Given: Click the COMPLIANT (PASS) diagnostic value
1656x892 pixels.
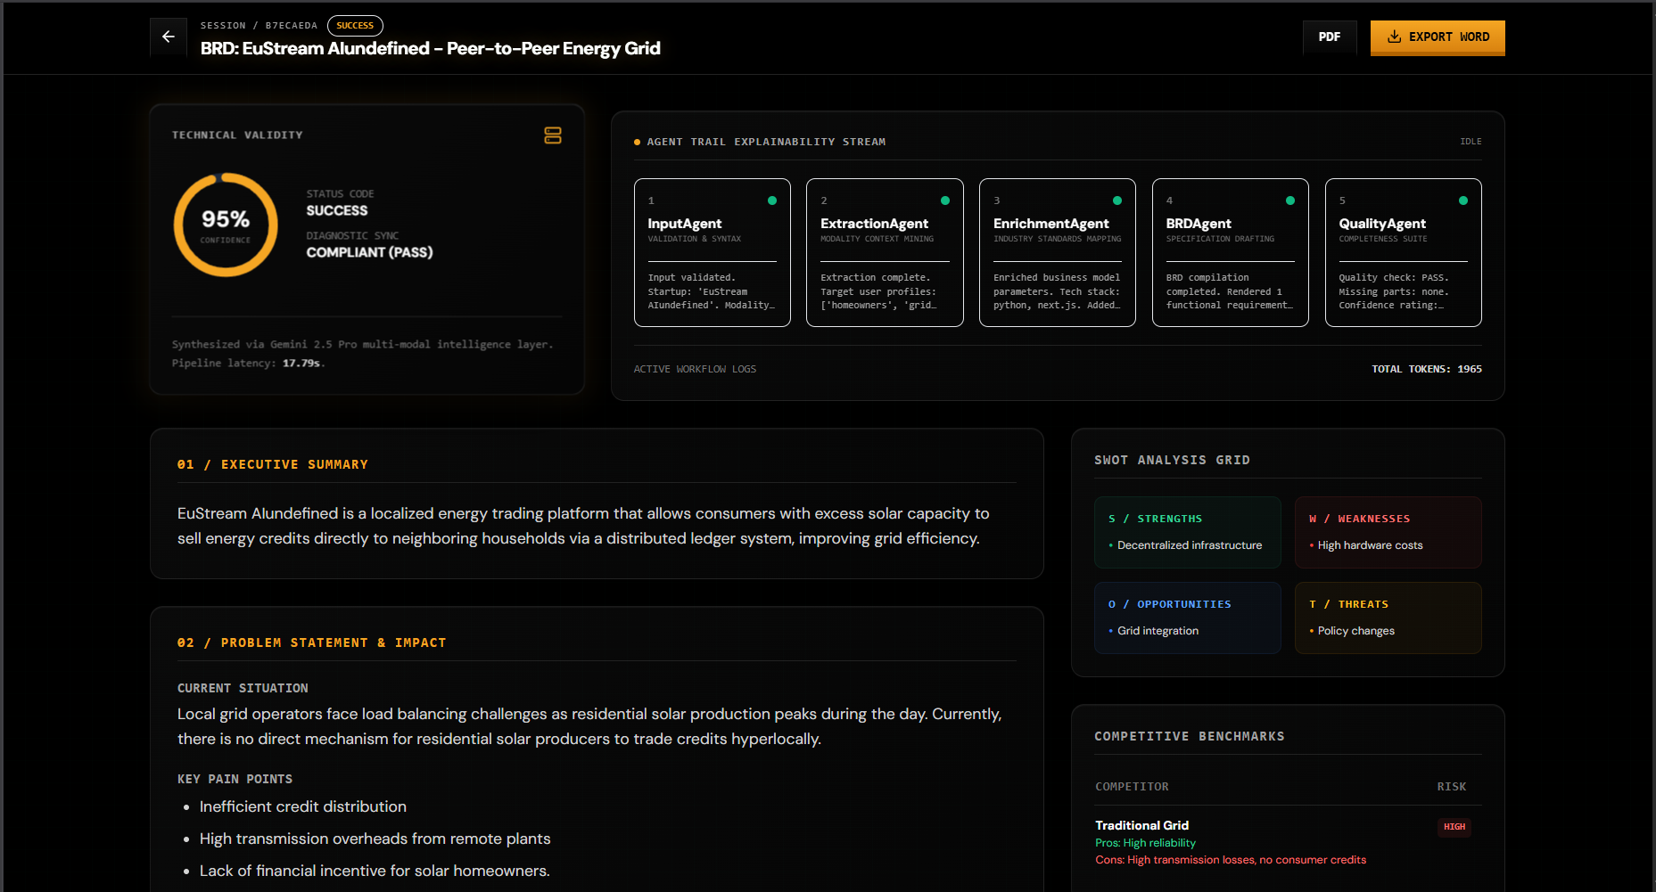Looking at the screenshot, I should point(369,252).
